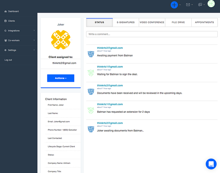The height and width of the screenshot is (173, 220).
Task: Open the File Drive tab
Action: pyautogui.click(x=178, y=22)
